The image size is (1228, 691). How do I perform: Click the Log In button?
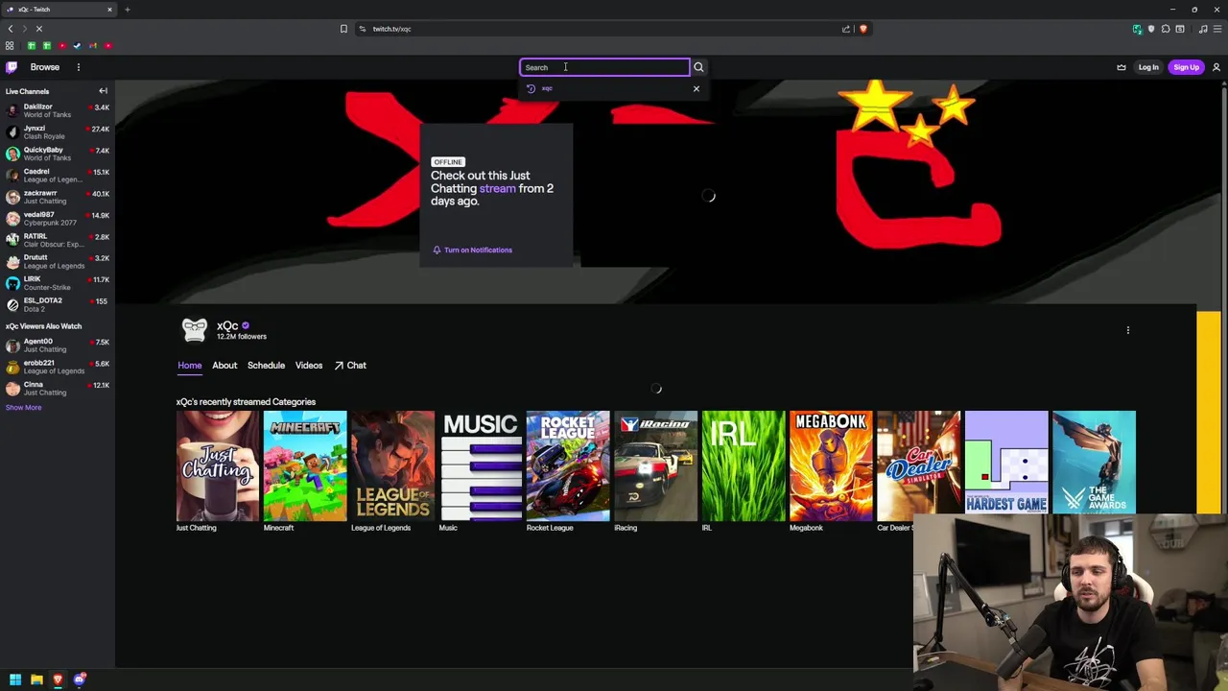[1148, 67]
